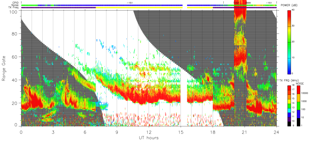Pick the orange cell in NOISE color bar
This screenshot has height=143, width=311.
click(299, 98)
